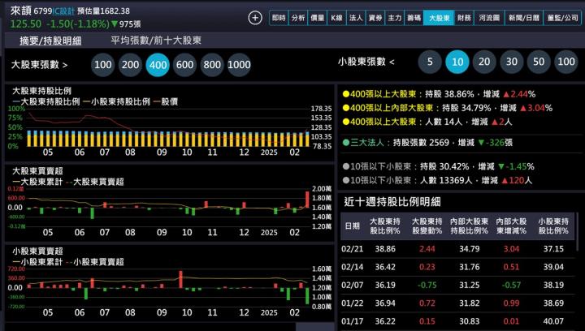Click the 大股東持股變動% column header
This screenshot has width=585, height=331.
427,226
